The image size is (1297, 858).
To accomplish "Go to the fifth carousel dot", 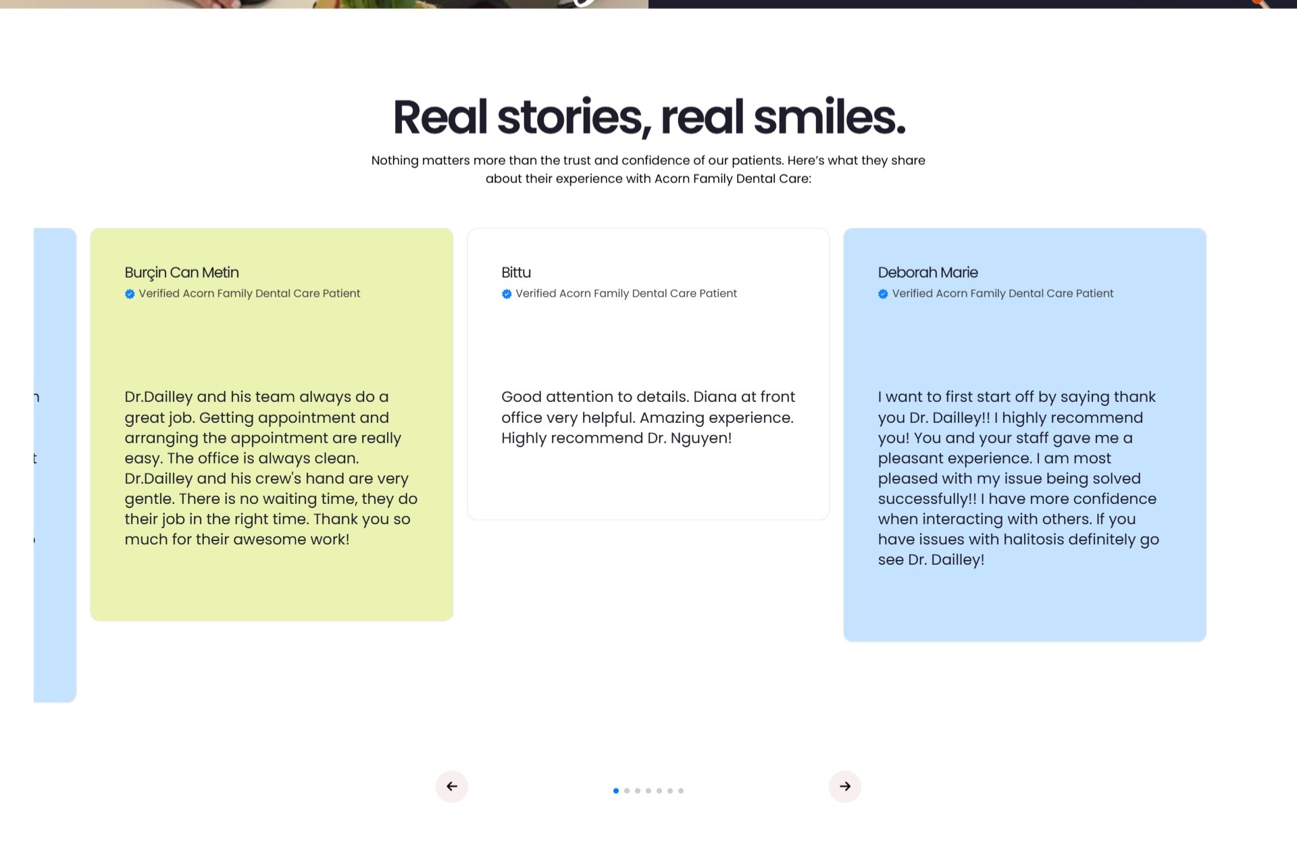I will (x=659, y=790).
